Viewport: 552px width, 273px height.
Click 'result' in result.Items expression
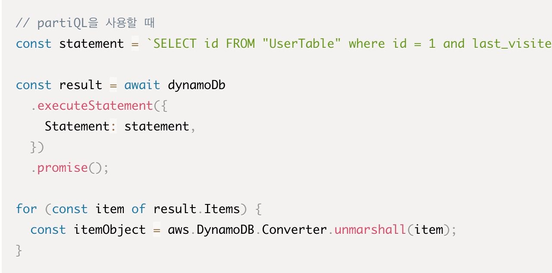[175, 209]
